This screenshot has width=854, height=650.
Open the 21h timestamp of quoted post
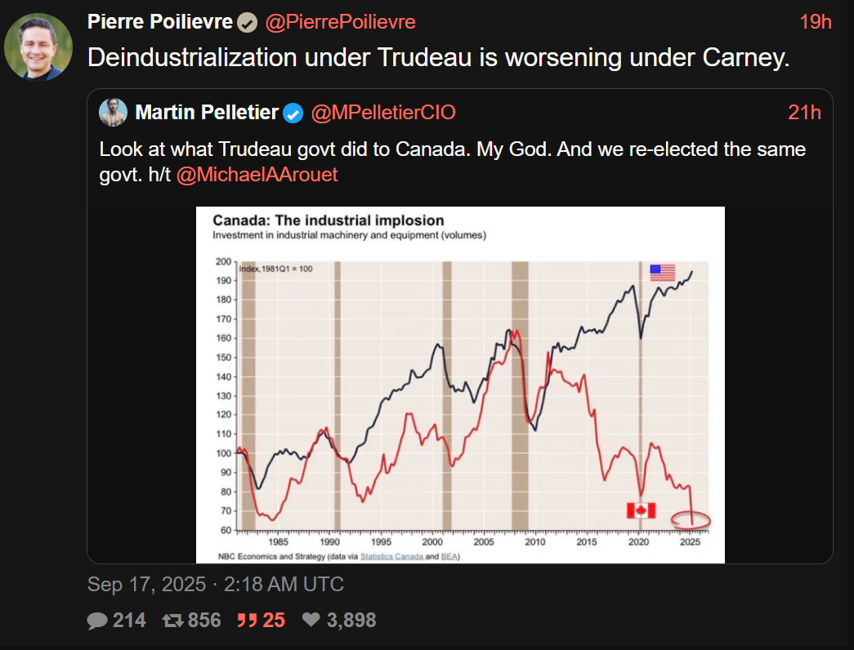tap(804, 113)
